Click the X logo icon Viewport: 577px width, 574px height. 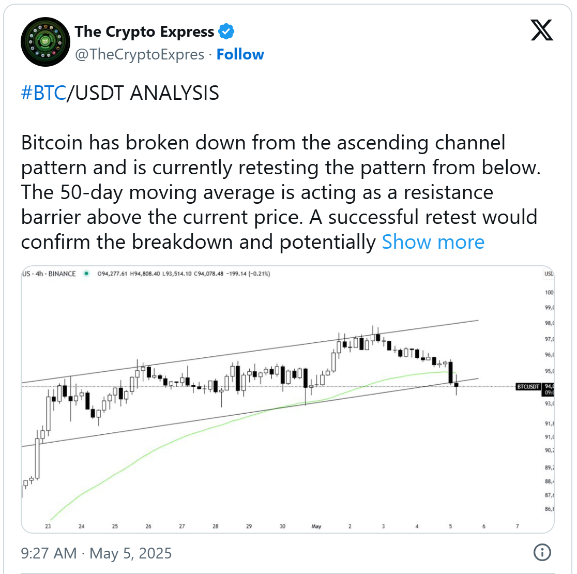[x=542, y=30]
